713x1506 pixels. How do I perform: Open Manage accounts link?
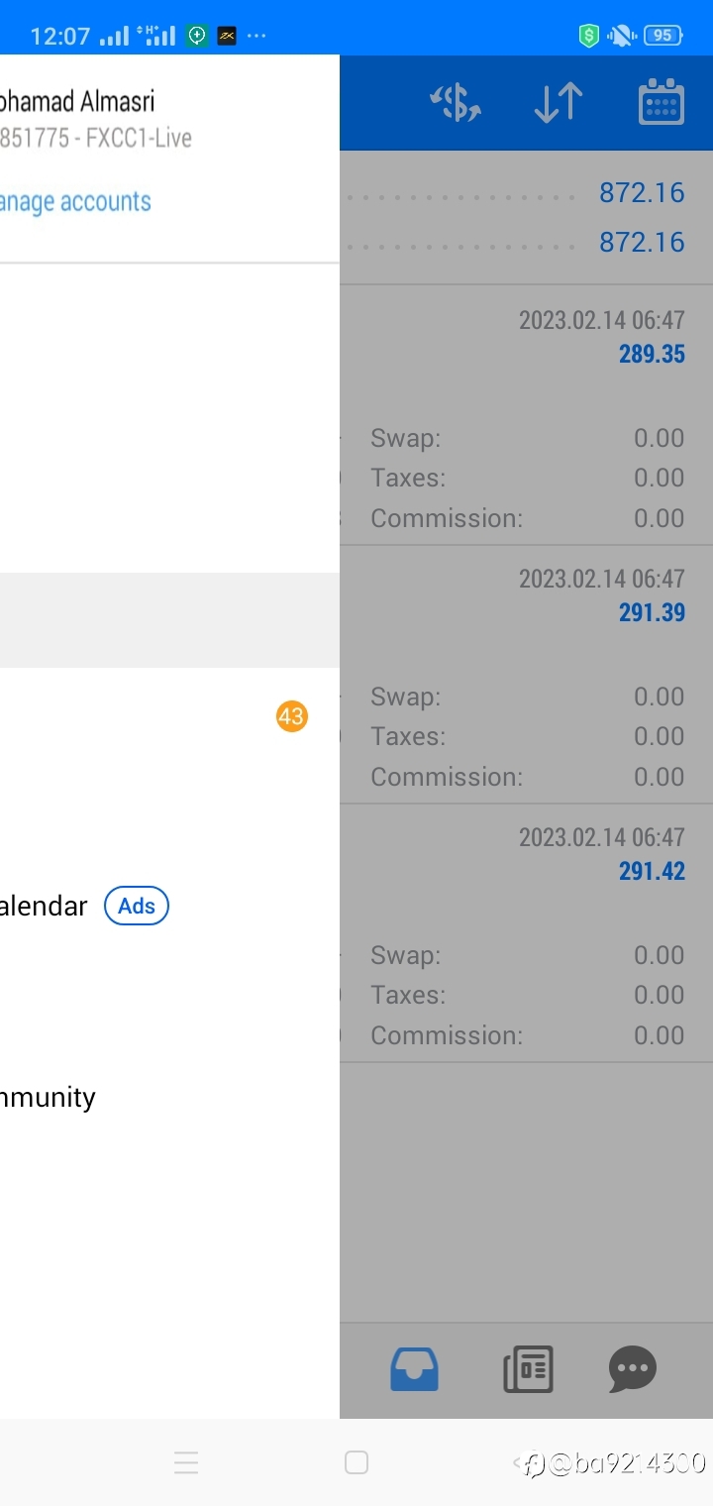(x=75, y=202)
